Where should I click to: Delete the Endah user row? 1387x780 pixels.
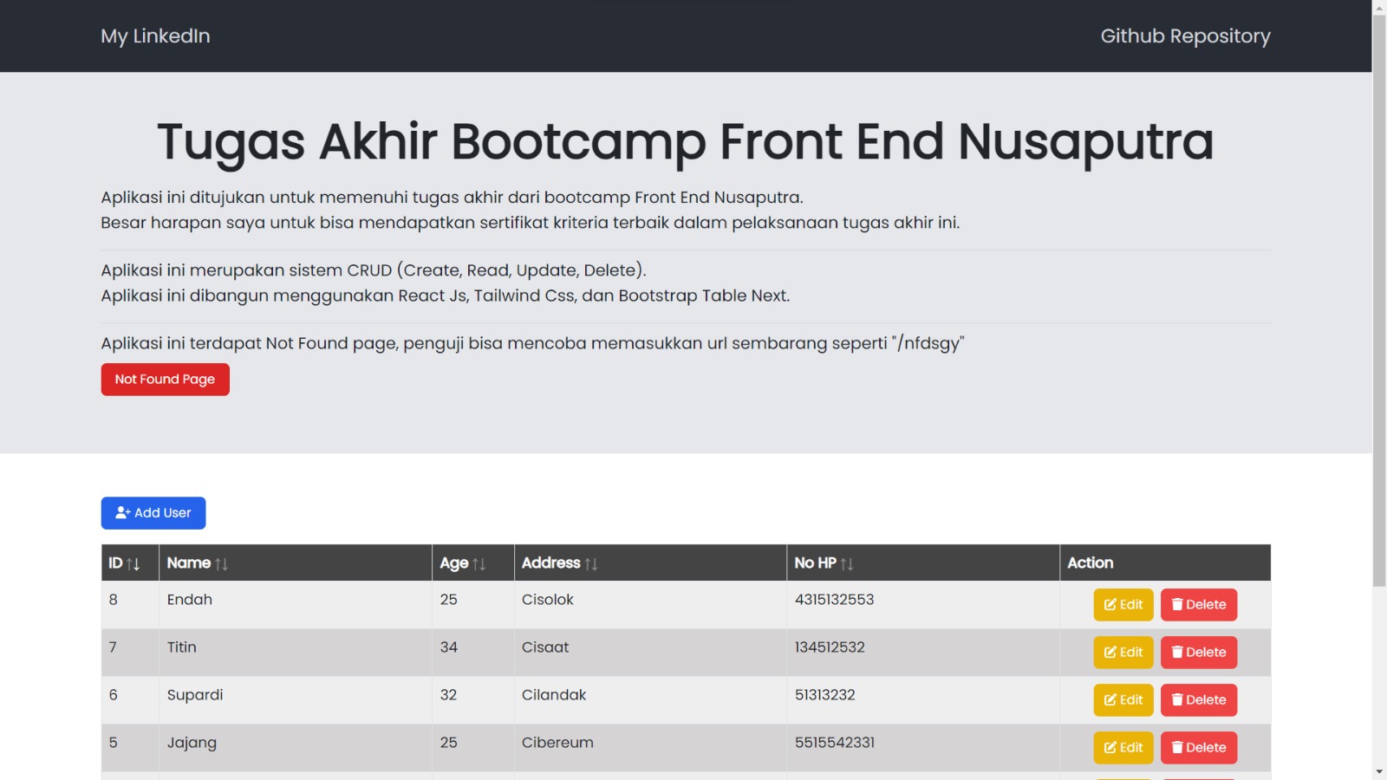coord(1199,605)
